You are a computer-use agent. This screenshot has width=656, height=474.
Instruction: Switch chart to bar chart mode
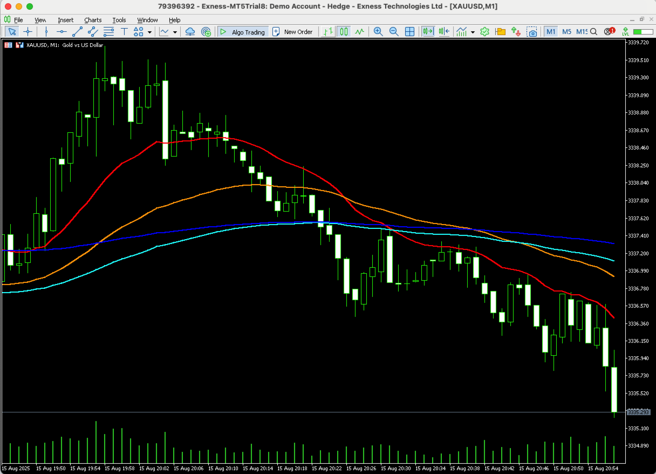327,32
